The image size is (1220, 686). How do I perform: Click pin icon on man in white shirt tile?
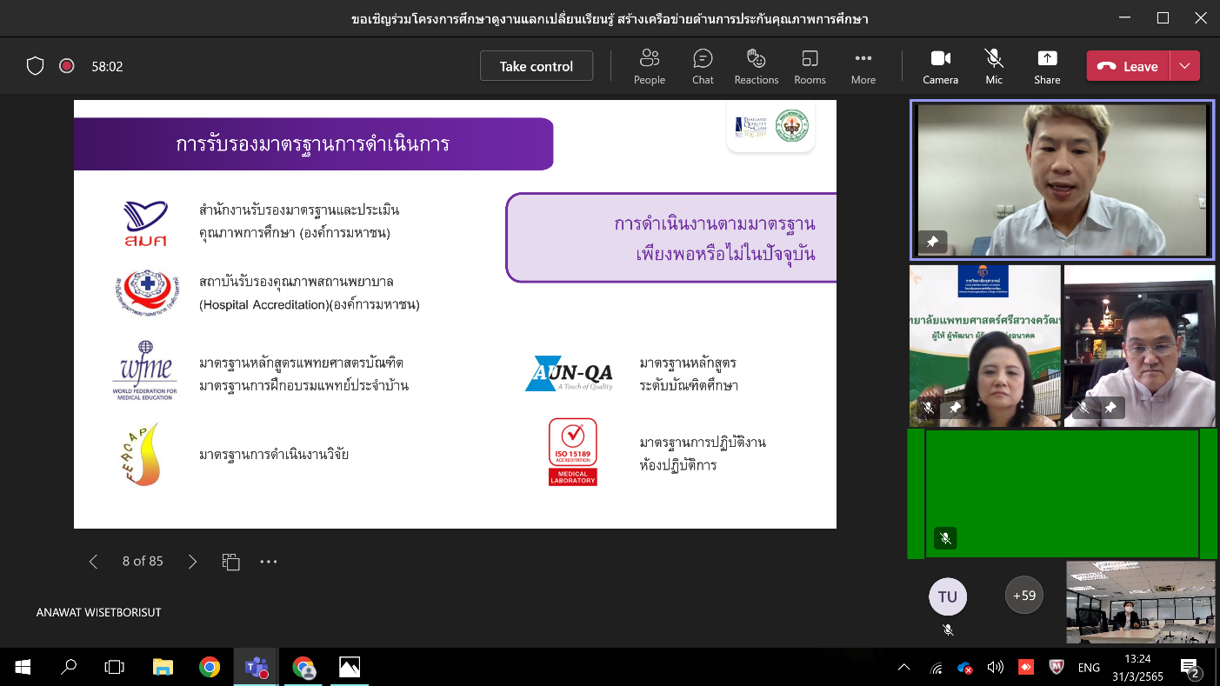[x=1110, y=408]
